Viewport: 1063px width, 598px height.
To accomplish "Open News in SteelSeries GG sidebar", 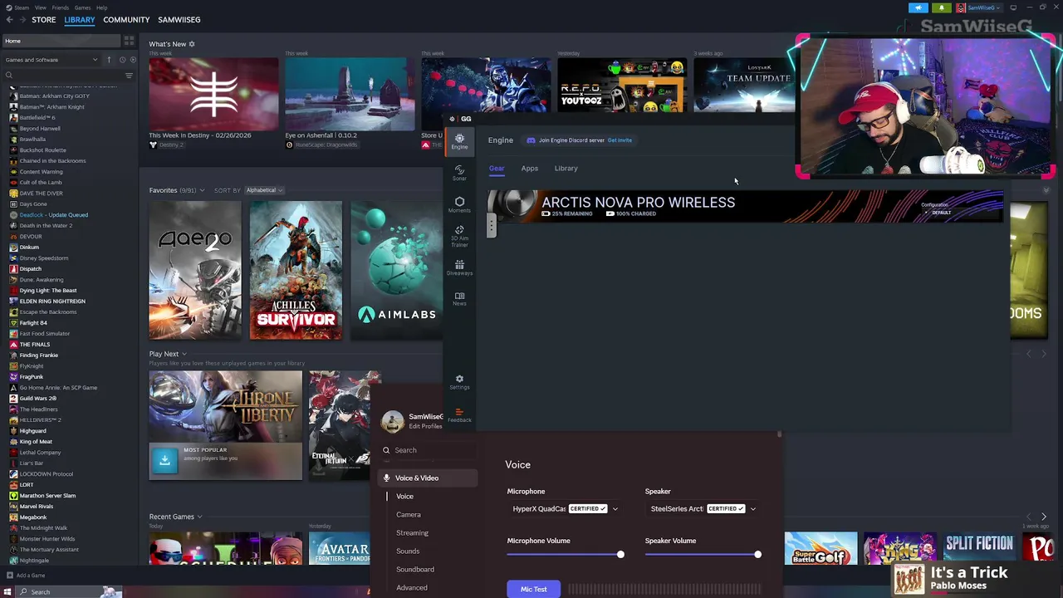I will pos(459,298).
